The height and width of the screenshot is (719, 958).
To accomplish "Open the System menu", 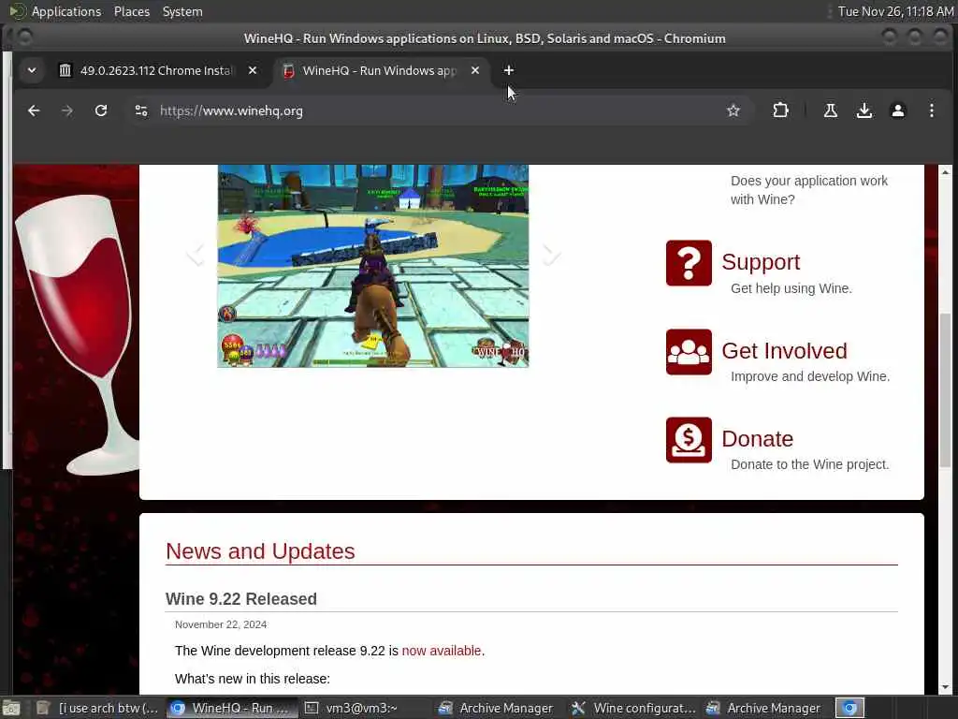I will coord(182,11).
